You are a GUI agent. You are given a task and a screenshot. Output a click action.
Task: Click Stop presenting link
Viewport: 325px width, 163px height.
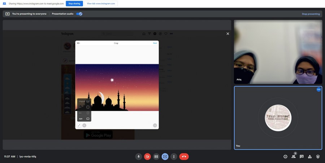click(311, 14)
